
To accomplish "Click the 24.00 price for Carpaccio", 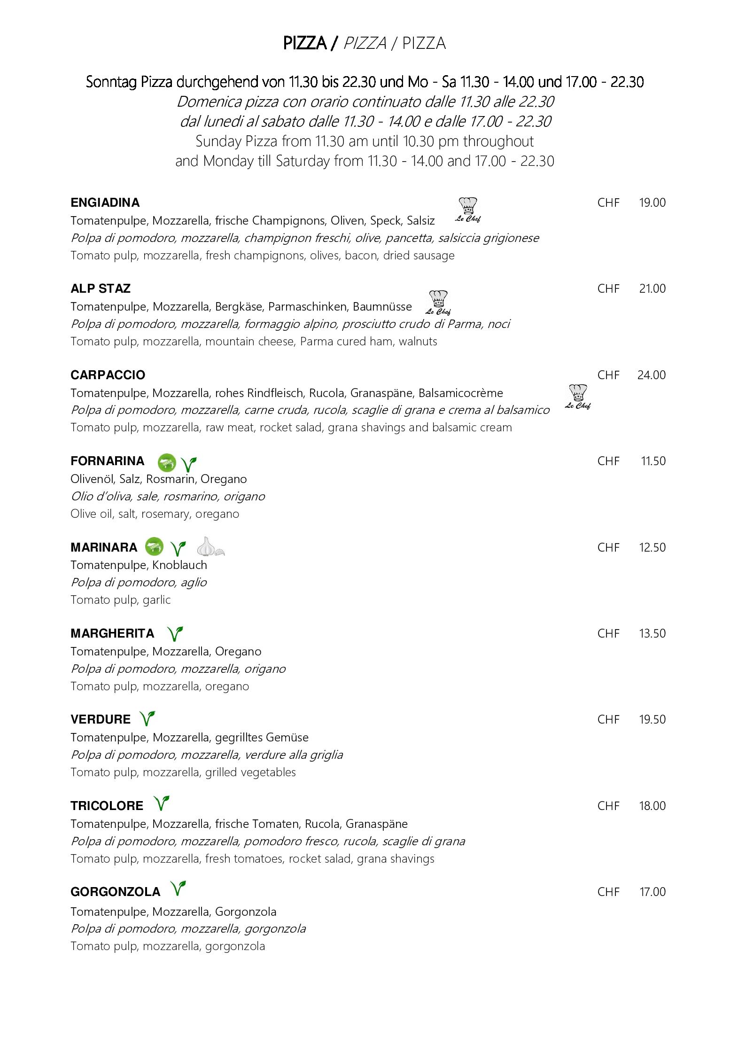I will pos(652,375).
